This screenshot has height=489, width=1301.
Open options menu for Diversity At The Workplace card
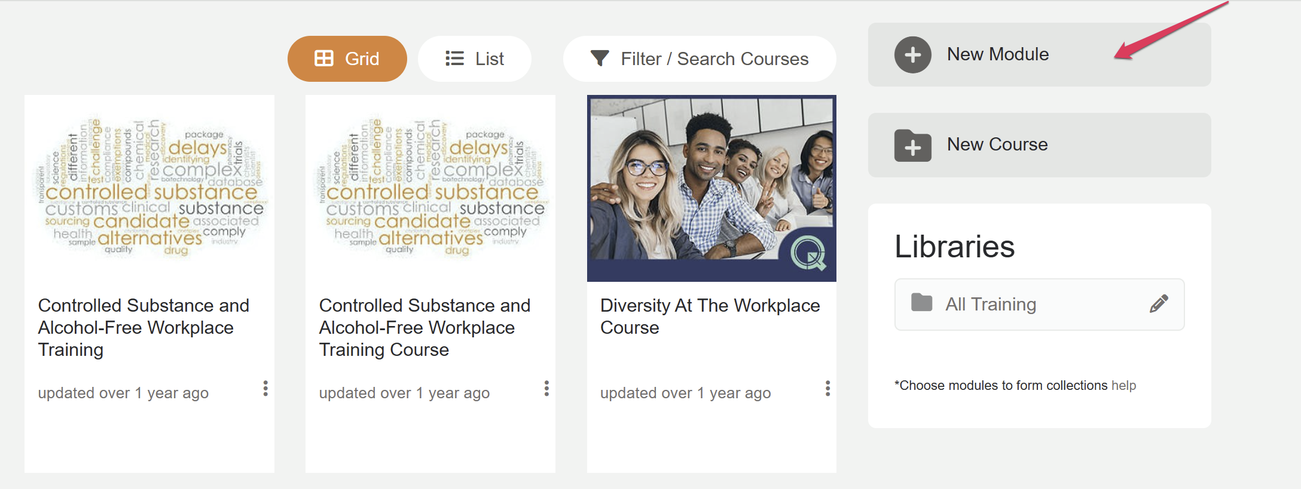click(x=827, y=389)
